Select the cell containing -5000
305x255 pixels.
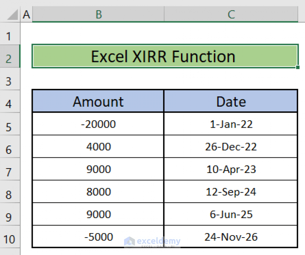tap(98, 237)
